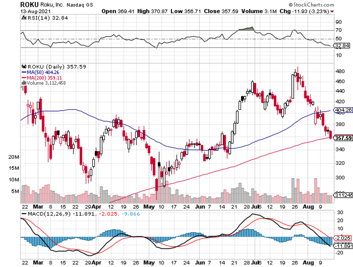This screenshot has width=353, height=267.
Task: Click the 'Roku, Inc.' company name
Action: 52,4
